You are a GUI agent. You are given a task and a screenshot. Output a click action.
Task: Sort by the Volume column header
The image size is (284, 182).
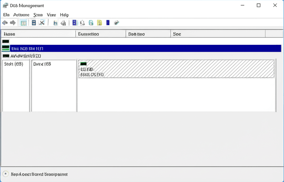(38, 34)
